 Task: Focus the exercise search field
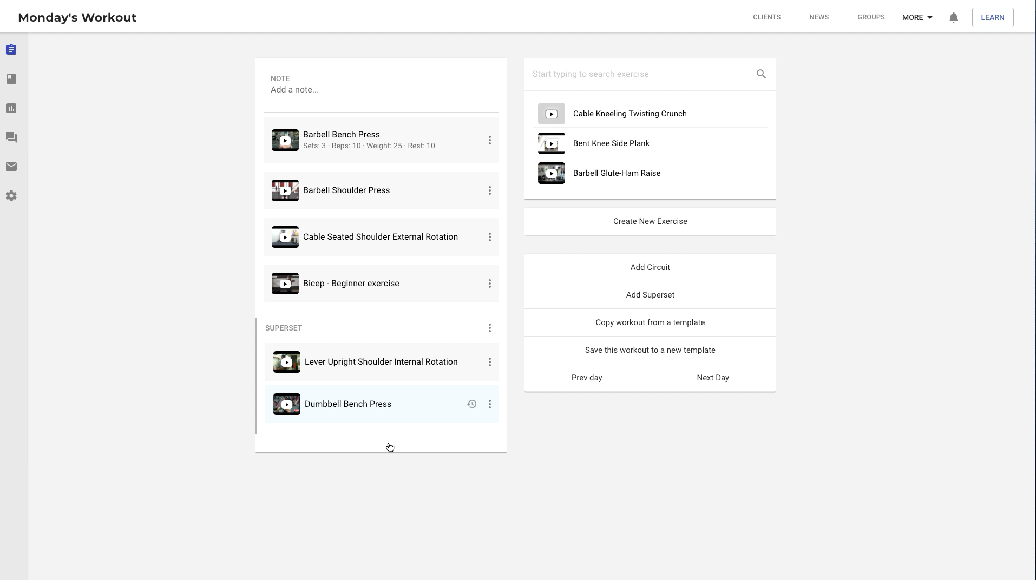pyautogui.click(x=641, y=74)
